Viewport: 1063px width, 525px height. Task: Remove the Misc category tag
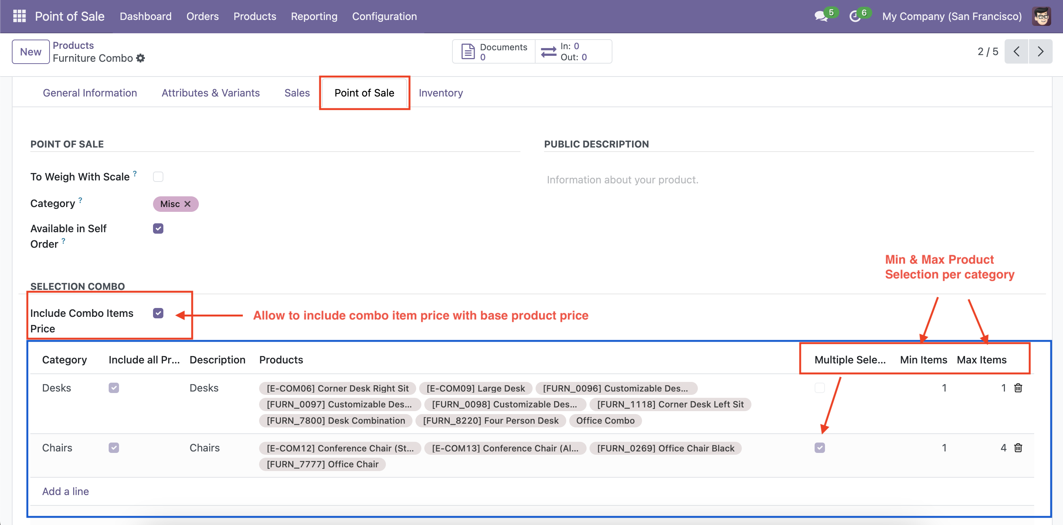click(x=187, y=204)
